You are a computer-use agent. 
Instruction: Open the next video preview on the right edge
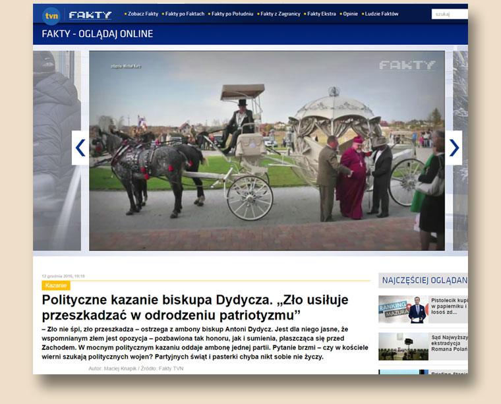click(460, 150)
